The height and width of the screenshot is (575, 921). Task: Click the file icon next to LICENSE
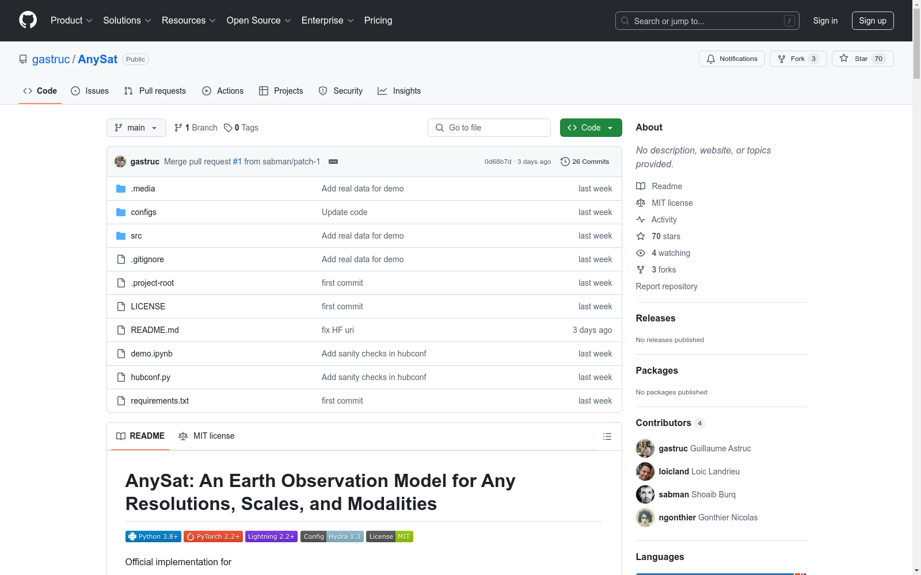(121, 306)
